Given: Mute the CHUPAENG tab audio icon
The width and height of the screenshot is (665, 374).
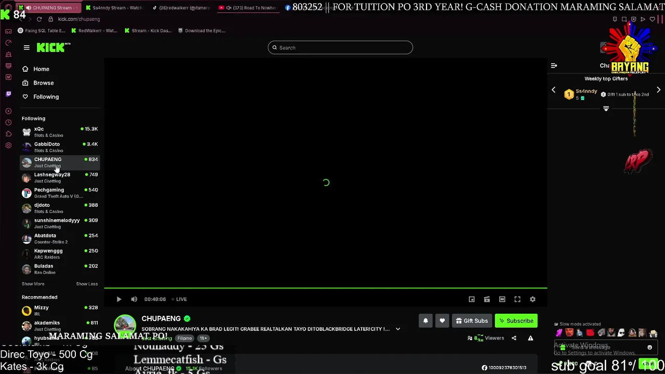Looking at the screenshot, I should [x=28, y=8].
